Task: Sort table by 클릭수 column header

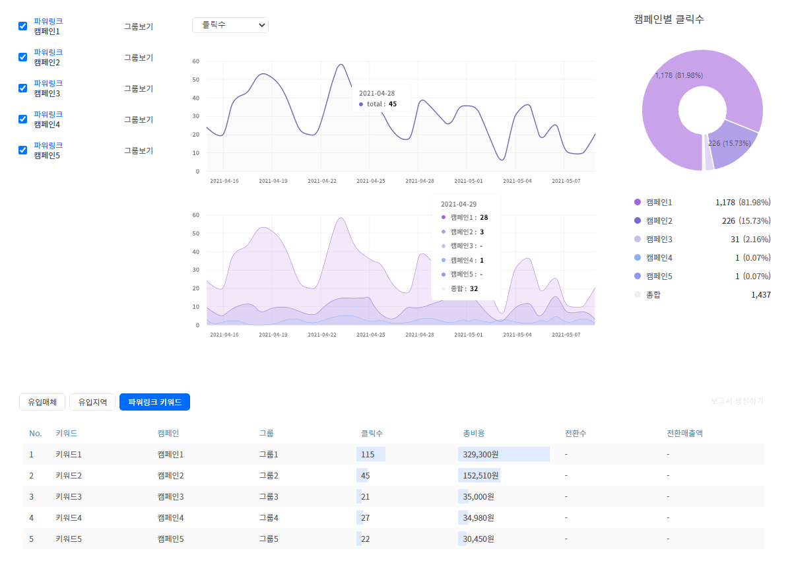Action: tap(372, 434)
